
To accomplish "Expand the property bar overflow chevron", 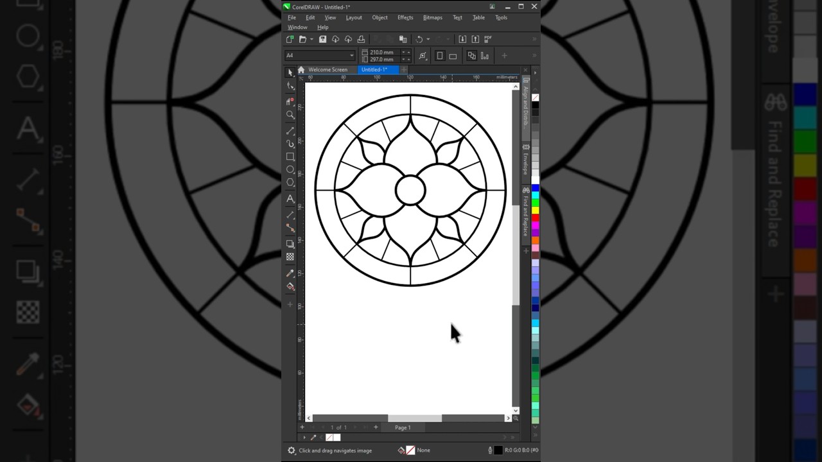I will [x=534, y=56].
